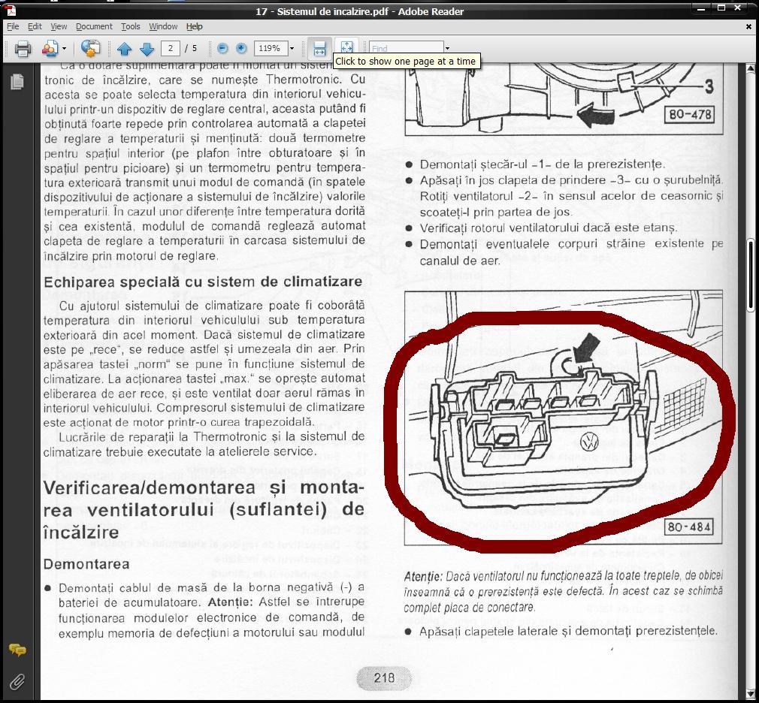Click the scrollbar up arrow
The height and width of the screenshot is (703, 759).
click(751, 68)
